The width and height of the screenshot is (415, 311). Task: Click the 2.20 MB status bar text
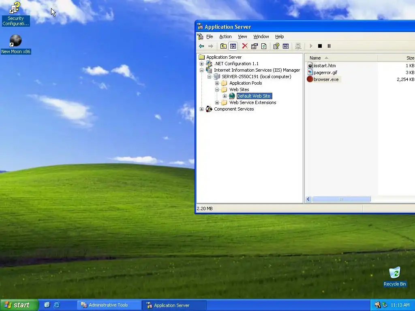click(x=205, y=209)
